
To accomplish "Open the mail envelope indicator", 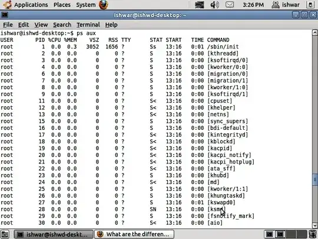I will click(x=230, y=5).
